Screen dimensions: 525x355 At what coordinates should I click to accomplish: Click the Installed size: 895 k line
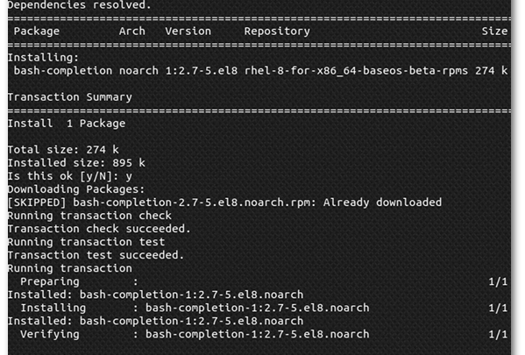tap(76, 163)
